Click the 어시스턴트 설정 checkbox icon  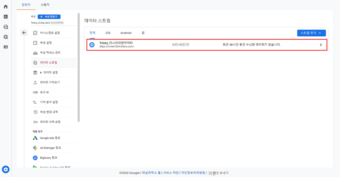click(x=35, y=33)
